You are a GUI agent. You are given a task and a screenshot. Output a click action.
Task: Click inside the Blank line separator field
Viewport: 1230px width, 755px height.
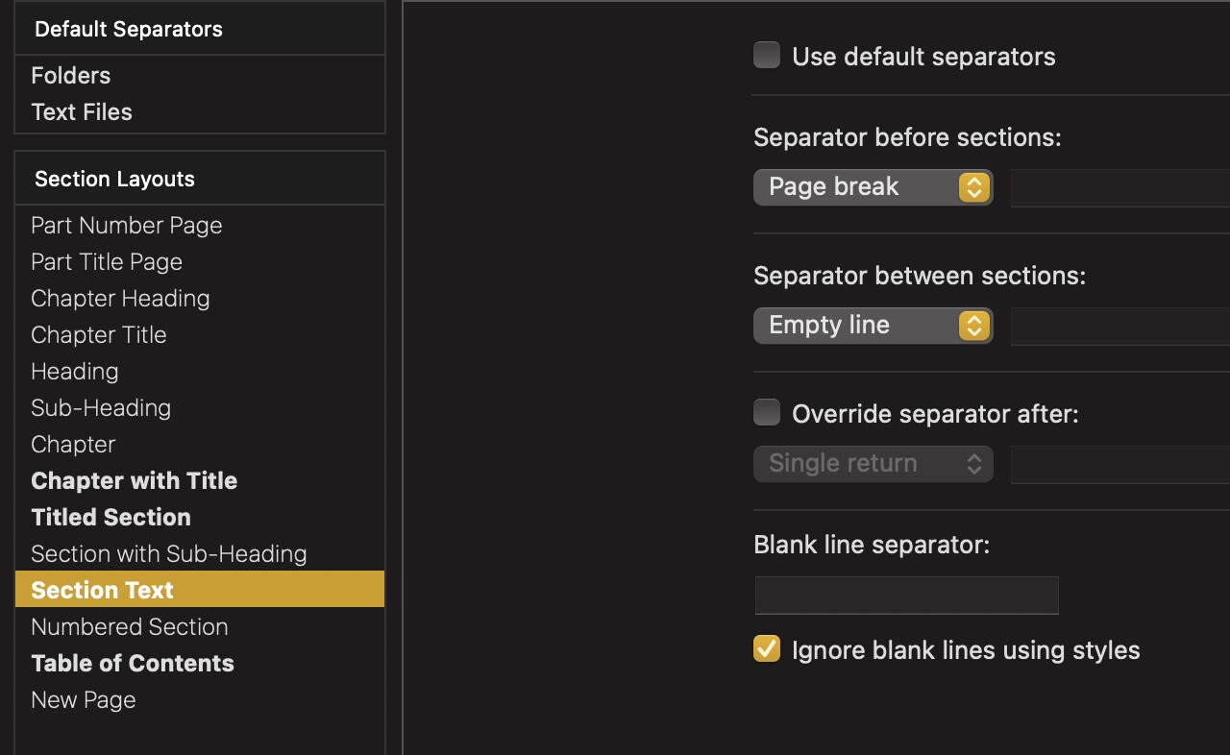[905, 595]
